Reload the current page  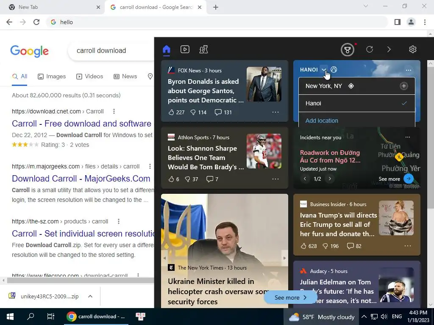[x=36, y=22]
